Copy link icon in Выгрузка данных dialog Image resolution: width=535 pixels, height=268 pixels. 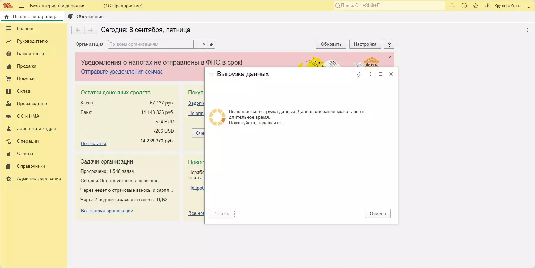(360, 74)
